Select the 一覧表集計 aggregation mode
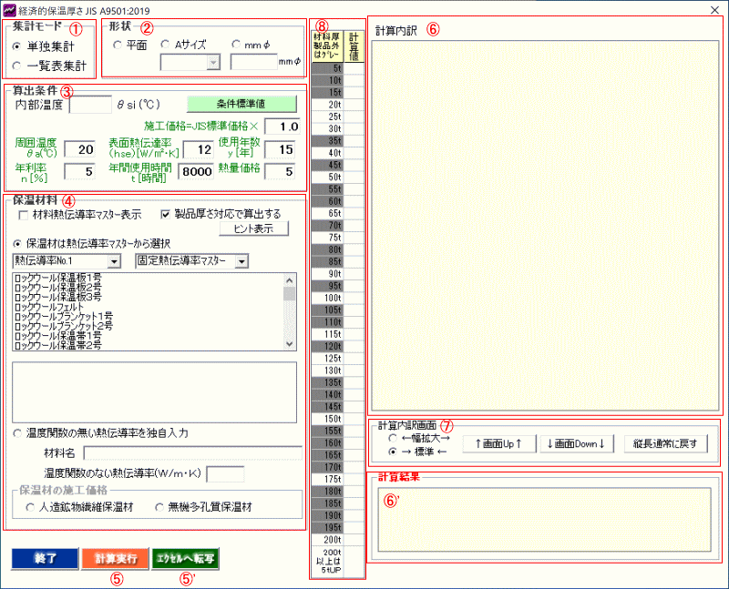The image size is (729, 589). 18,65
